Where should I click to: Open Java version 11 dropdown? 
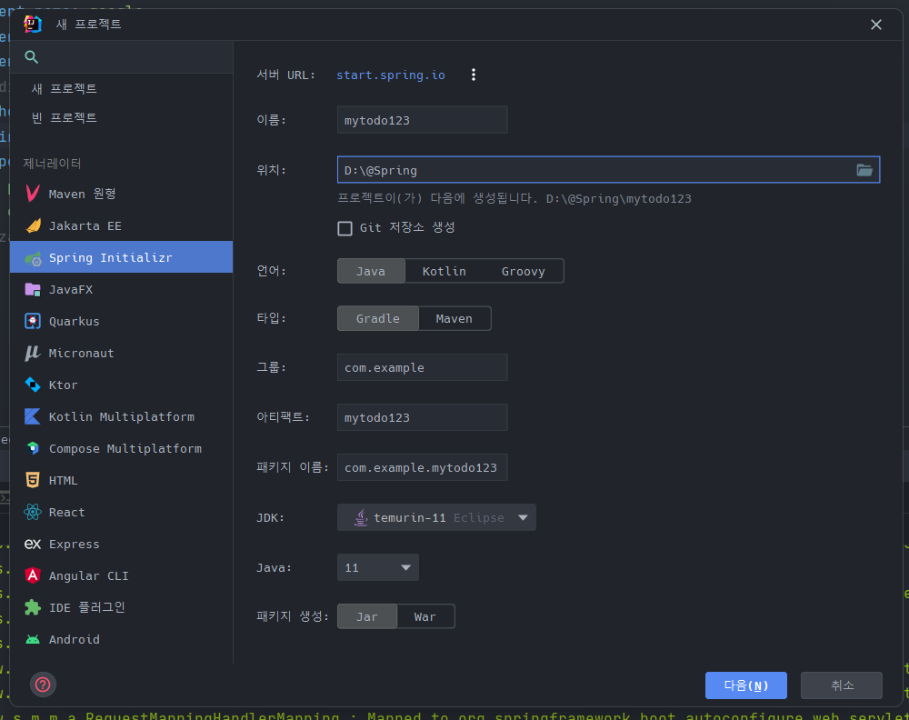[378, 567]
